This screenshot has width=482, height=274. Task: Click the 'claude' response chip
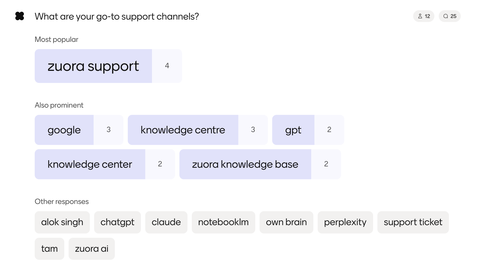(x=166, y=222)
